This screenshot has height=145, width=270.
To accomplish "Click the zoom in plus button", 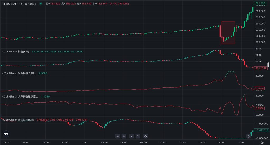I will pos(124,136).
